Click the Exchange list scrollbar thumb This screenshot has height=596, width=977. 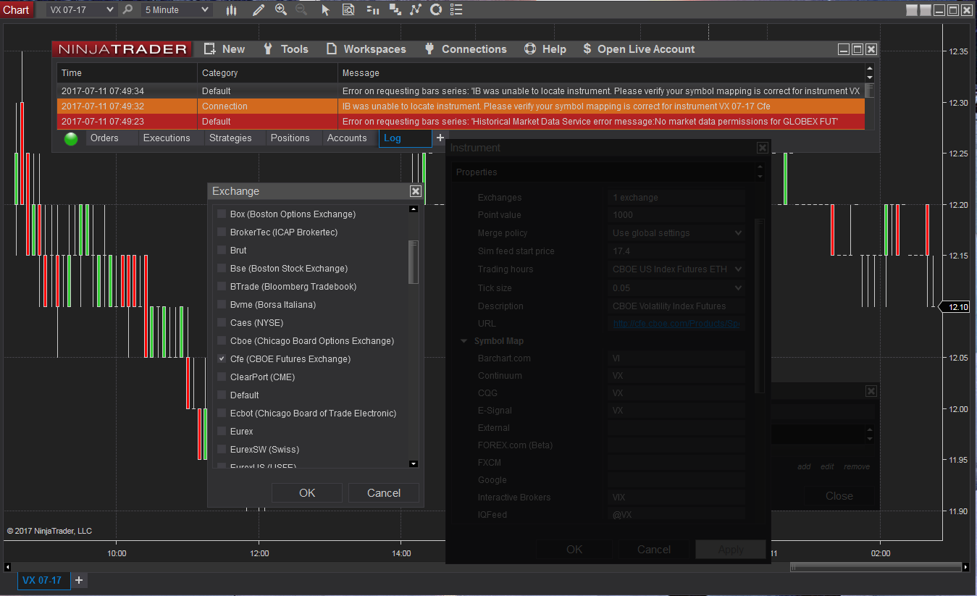[414, 261]
